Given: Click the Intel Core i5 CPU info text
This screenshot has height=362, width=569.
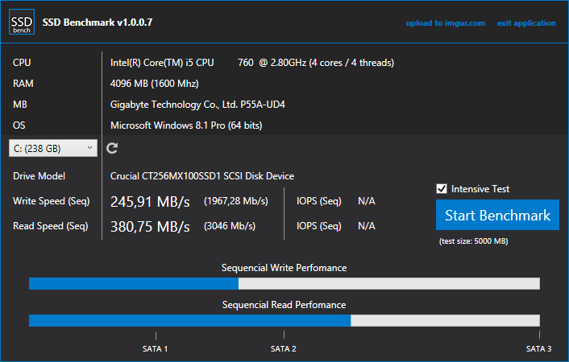Looking at the screenshot, I should (251, 63).
